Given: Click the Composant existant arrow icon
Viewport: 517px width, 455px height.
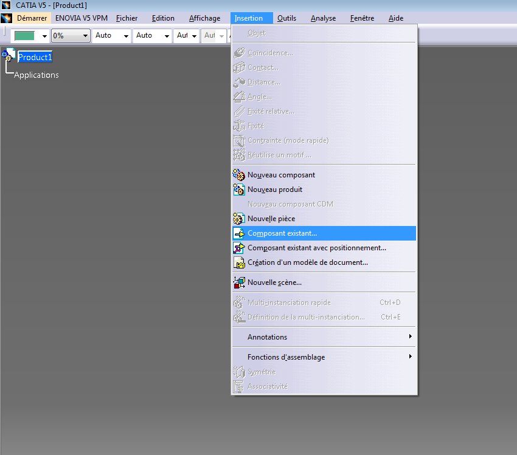Looking at the screenshot, I should pos(238,233).
